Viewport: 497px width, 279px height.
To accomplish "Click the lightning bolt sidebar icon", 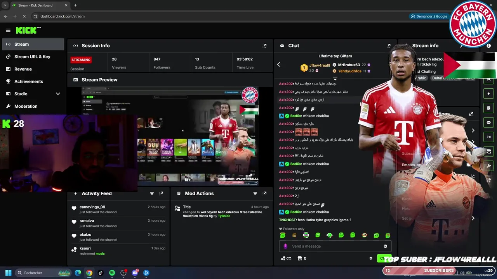I will [x=489, y=93].
